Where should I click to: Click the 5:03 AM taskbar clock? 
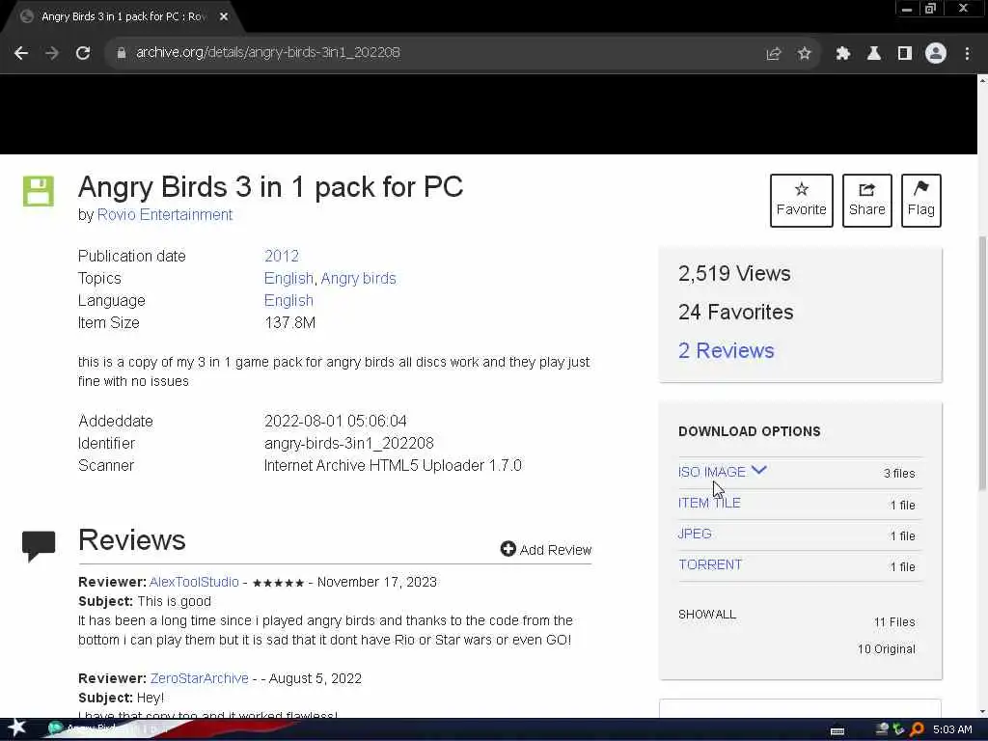pos(952,729)
